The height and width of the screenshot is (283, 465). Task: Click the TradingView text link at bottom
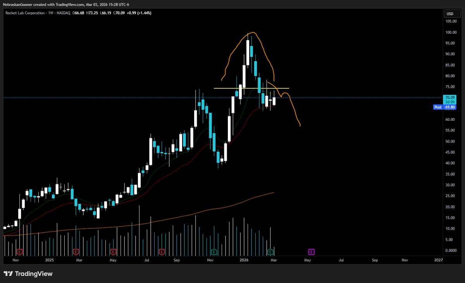click(34, 274)
